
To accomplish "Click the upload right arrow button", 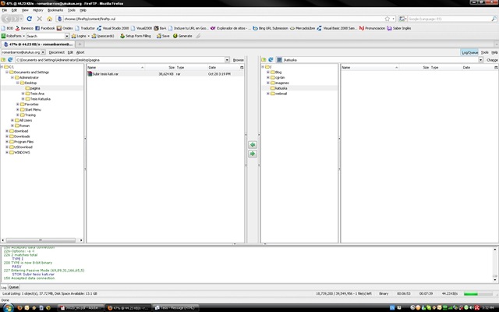I will coord(253,154).
